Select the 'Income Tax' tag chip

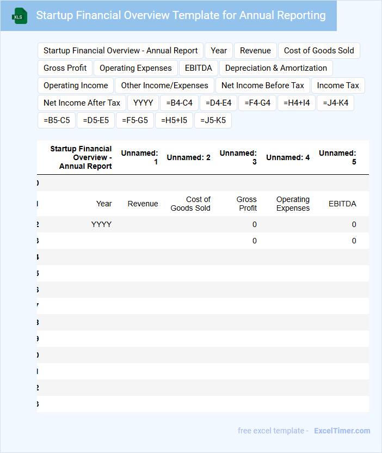[x=338, y=85]
